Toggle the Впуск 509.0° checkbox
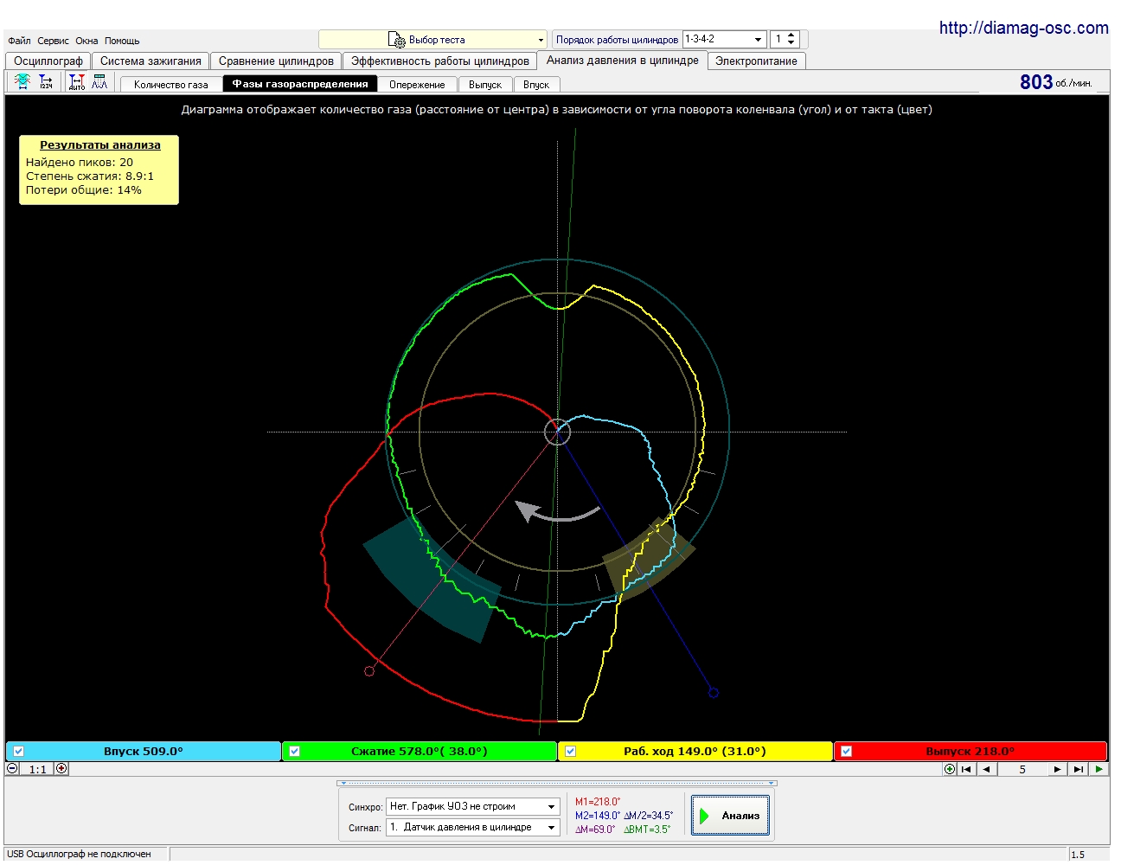This screenshot has width=1121, height=865. pyautogui.click(x=18, y=751)
